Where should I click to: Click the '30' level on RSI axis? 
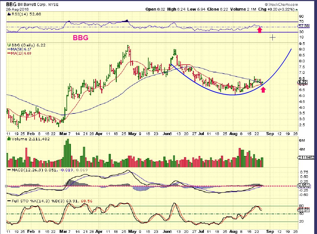[x=301, y=32]
